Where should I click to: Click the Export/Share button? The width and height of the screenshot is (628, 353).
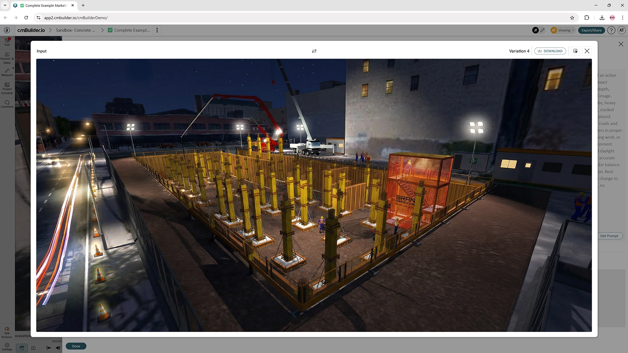tap(591, 30)
